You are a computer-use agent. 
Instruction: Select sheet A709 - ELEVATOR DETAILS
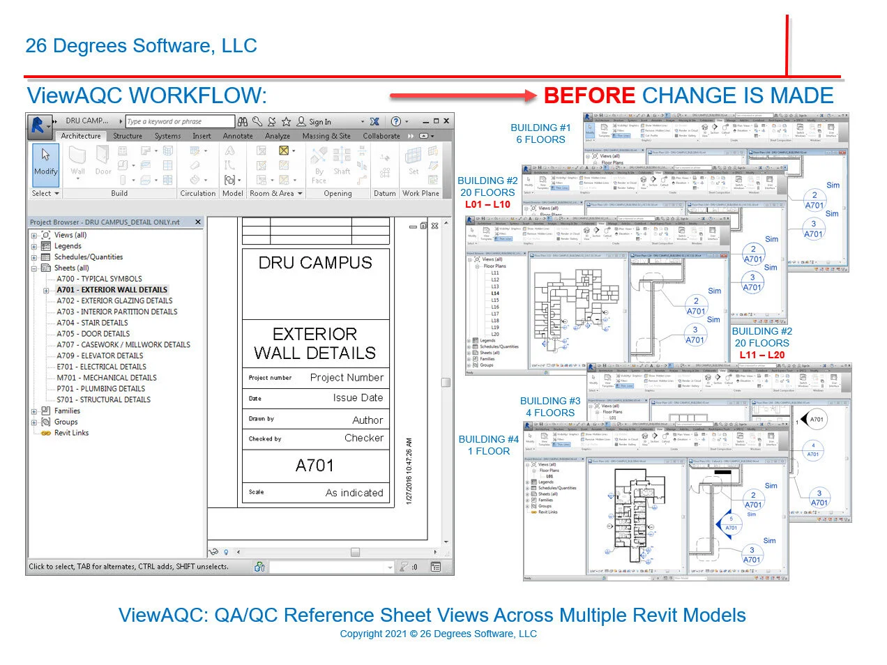pos(100,356)
